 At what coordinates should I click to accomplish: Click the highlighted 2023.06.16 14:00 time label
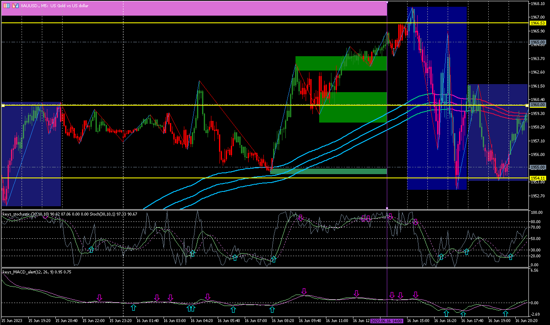point(387,321)
